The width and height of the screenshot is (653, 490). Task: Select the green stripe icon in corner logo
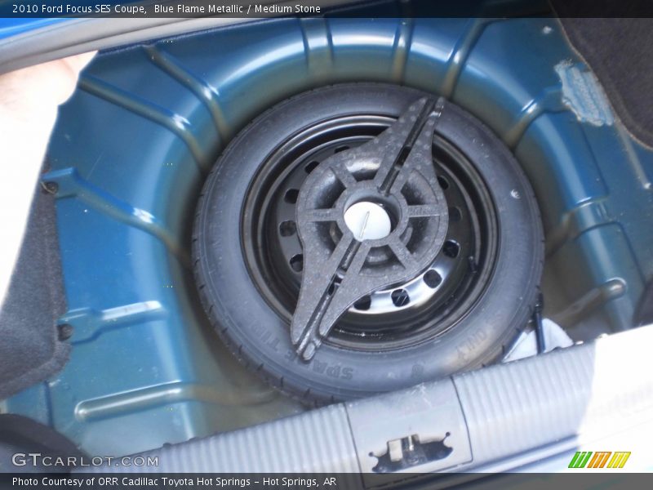click(x=580, y=460)
